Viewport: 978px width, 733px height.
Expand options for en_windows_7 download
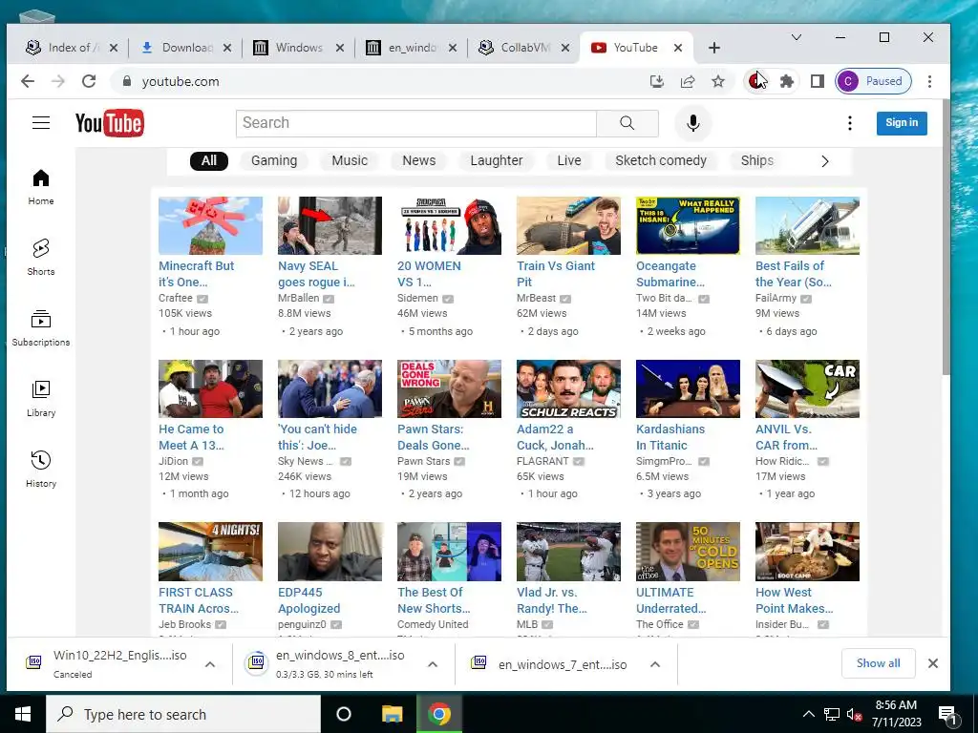[x=655, y=664]
